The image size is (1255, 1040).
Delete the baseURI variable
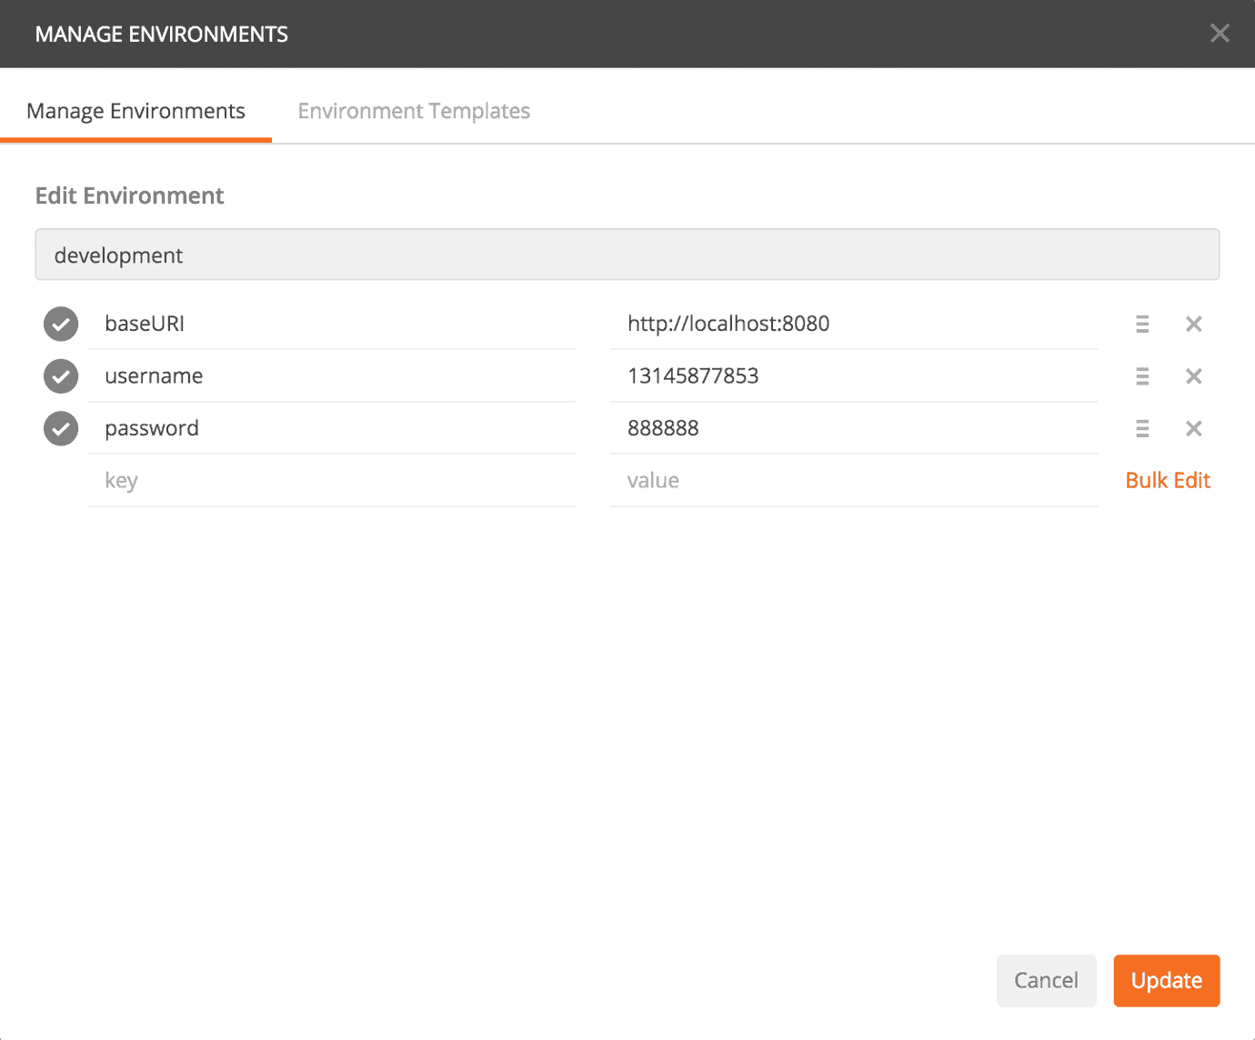tap(1193, 324)
